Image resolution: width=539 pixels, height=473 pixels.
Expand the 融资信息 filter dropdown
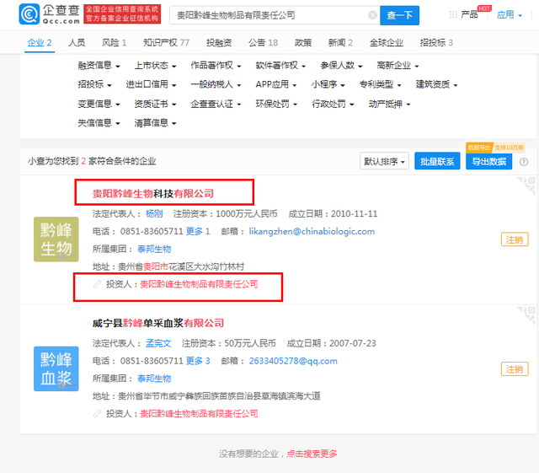(x=99, y=65)
